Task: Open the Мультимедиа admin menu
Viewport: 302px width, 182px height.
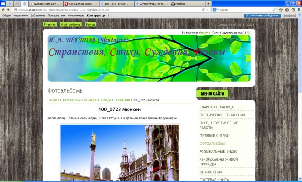Action: 76,16
